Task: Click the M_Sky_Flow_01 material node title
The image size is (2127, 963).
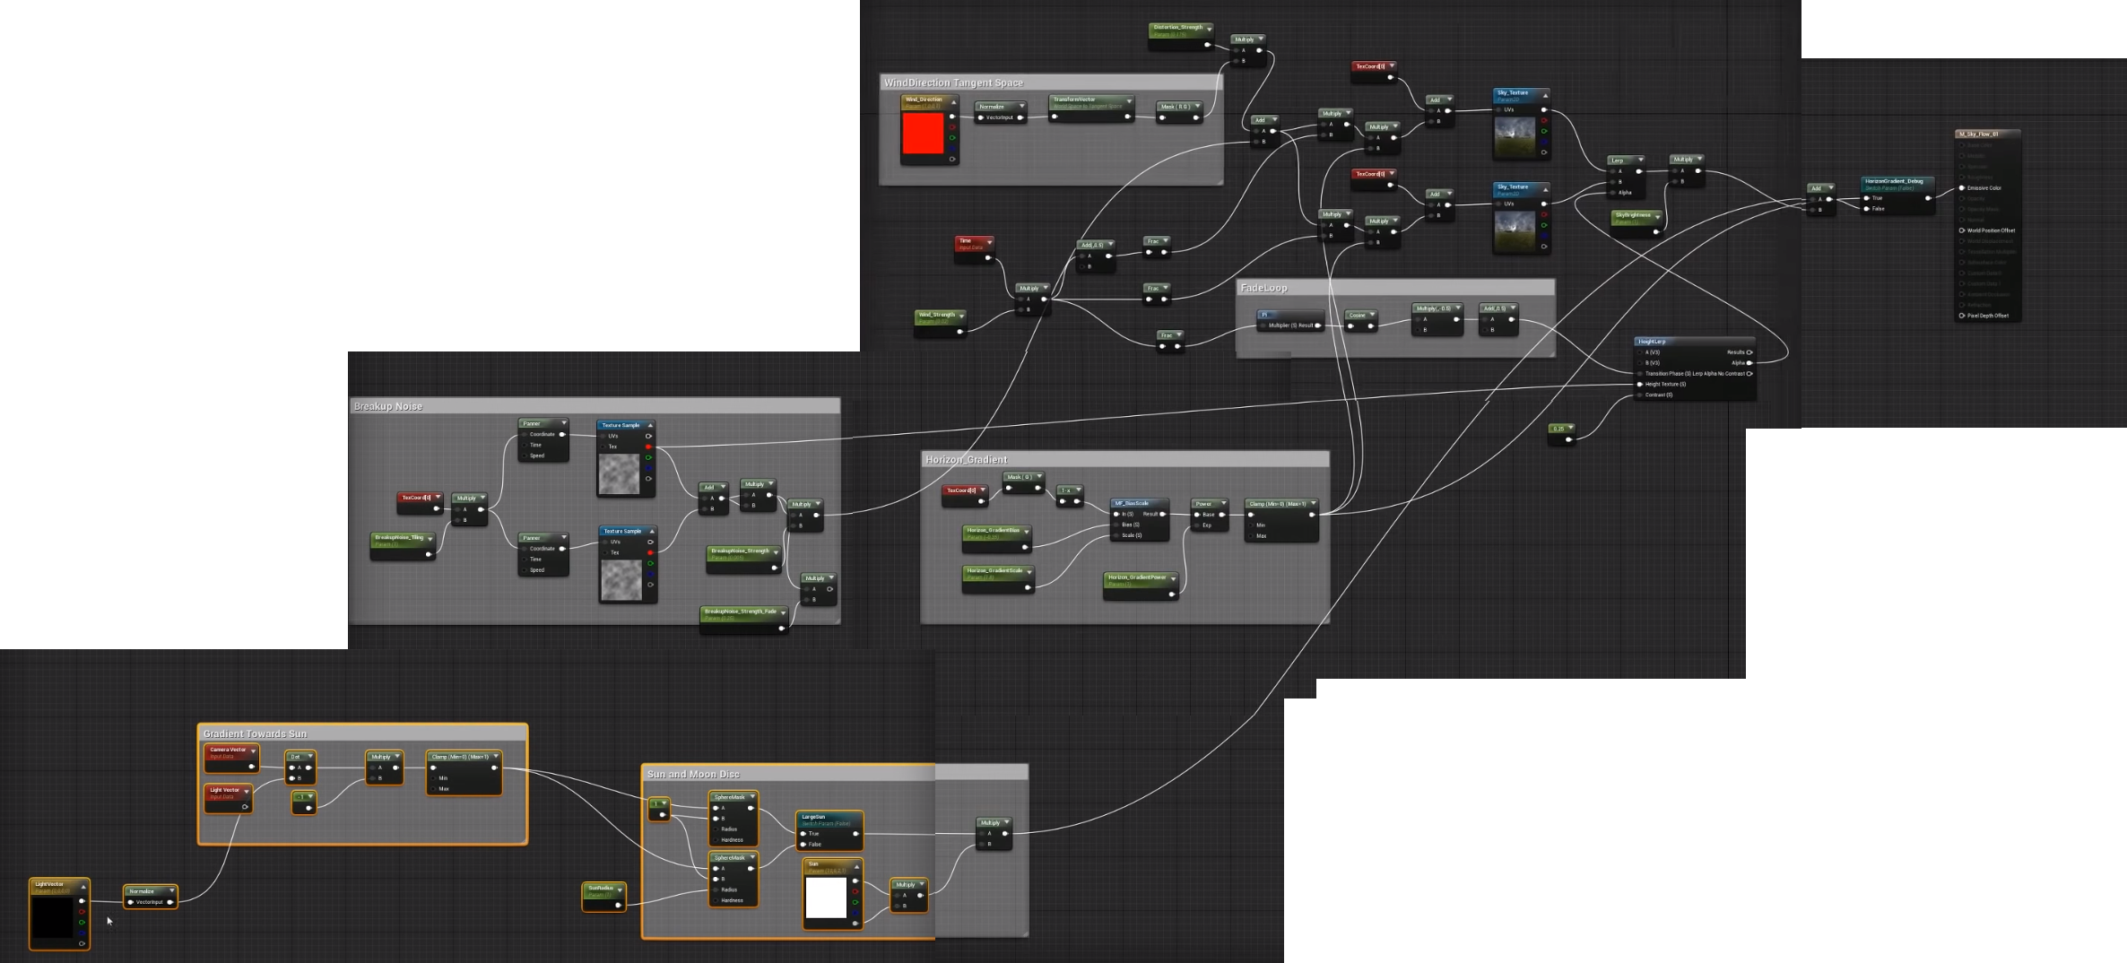Action: pyautogui.click(x=1978, y=134)
